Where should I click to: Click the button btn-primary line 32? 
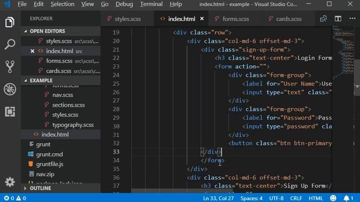280,144
